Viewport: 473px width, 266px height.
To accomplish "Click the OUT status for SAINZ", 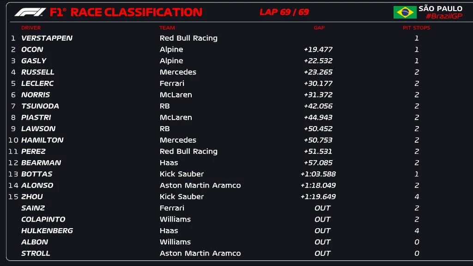I will click(x=322, y=208).
